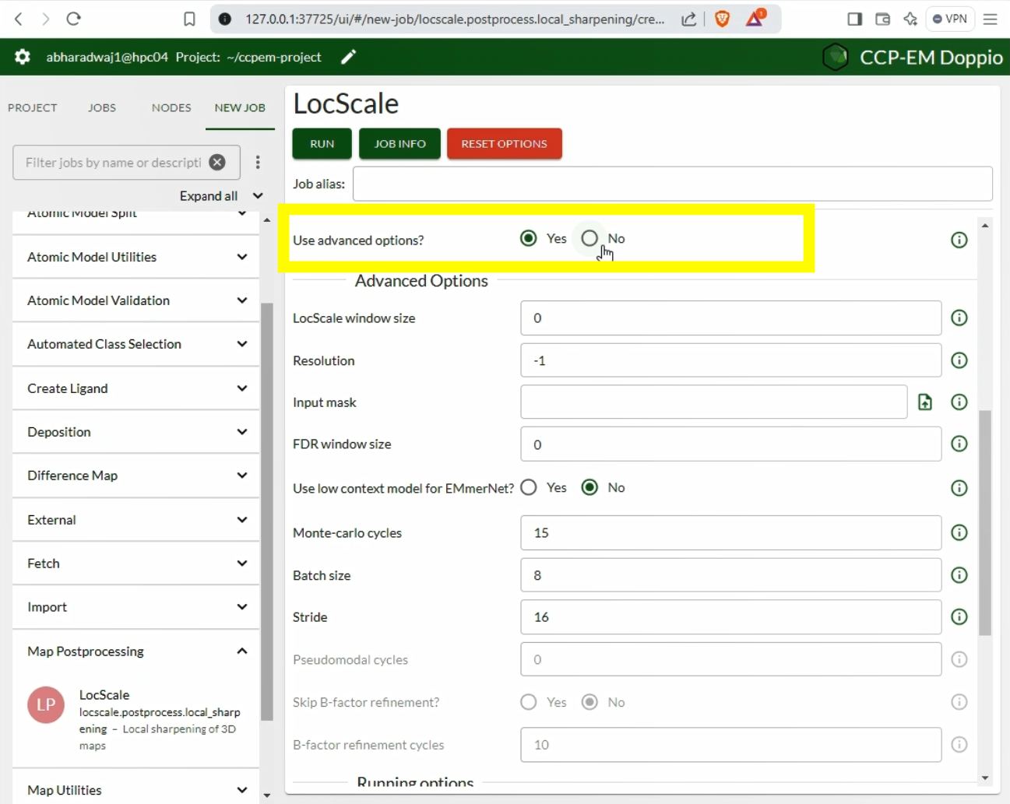
Task: Collapse Map Postprocessing category
Action: 135,651
